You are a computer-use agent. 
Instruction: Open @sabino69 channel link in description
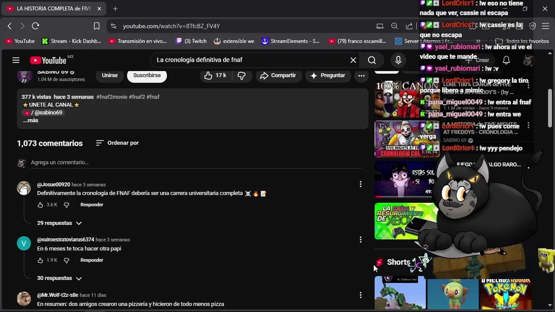(x=43, y=113)
